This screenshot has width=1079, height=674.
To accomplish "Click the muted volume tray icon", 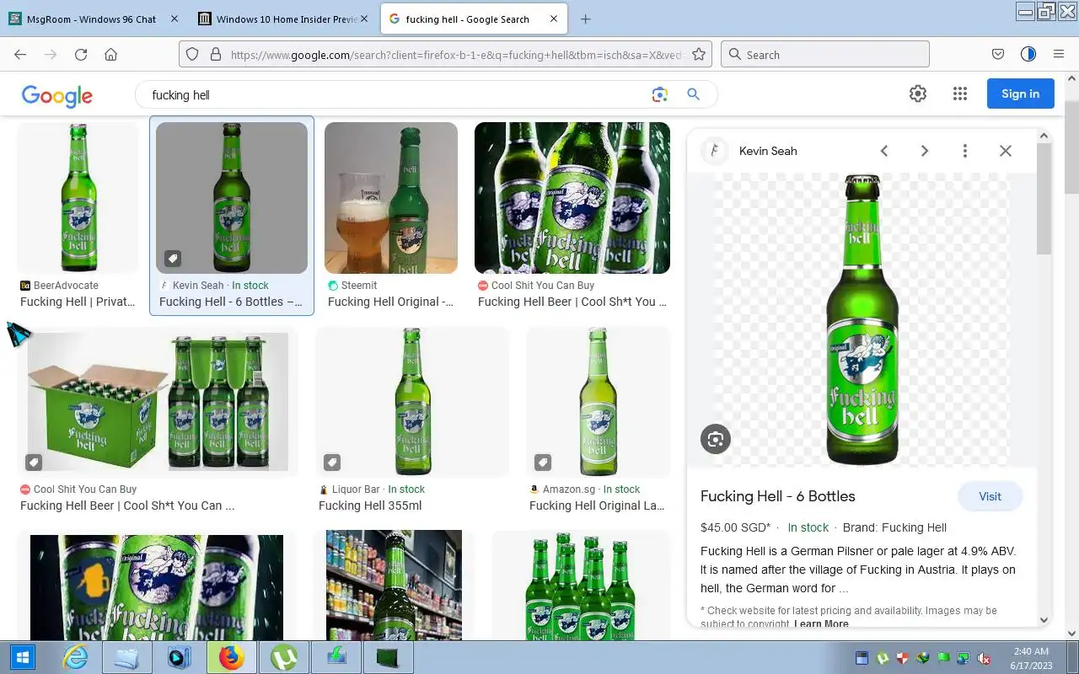I will (x=983, y=658).
